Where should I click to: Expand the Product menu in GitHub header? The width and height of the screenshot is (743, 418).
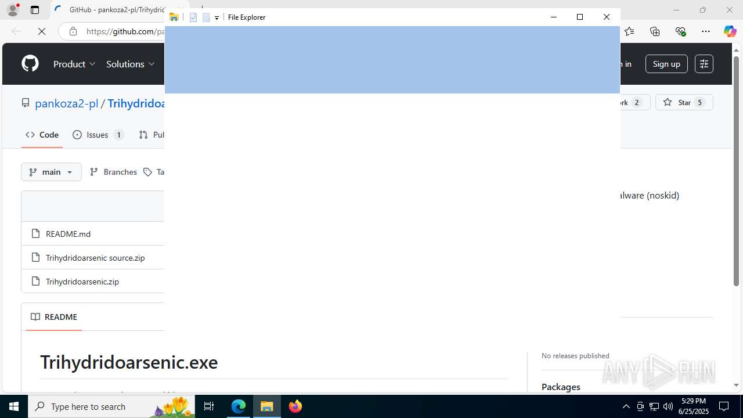pyautogui.click(x=74, y=64)
